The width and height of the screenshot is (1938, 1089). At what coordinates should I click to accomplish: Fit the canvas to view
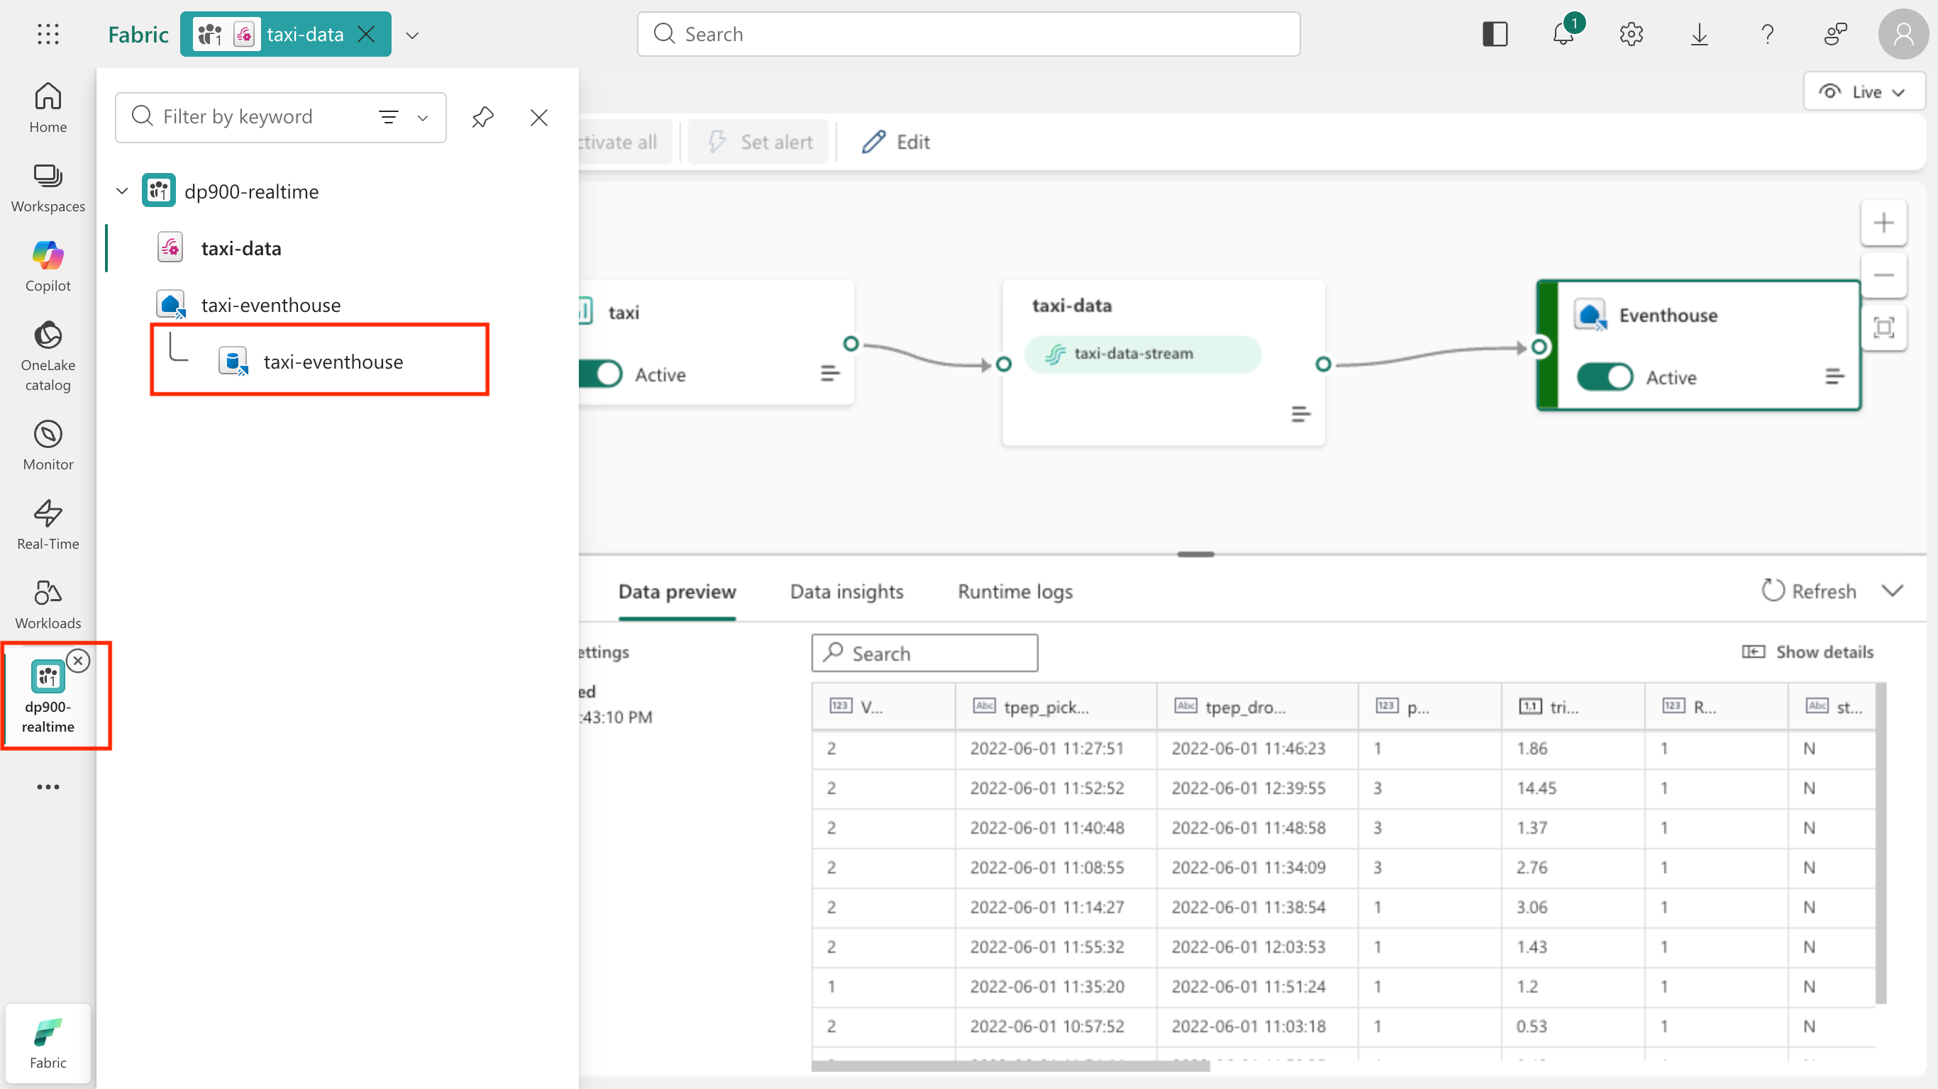click(x=1883, y=328)
